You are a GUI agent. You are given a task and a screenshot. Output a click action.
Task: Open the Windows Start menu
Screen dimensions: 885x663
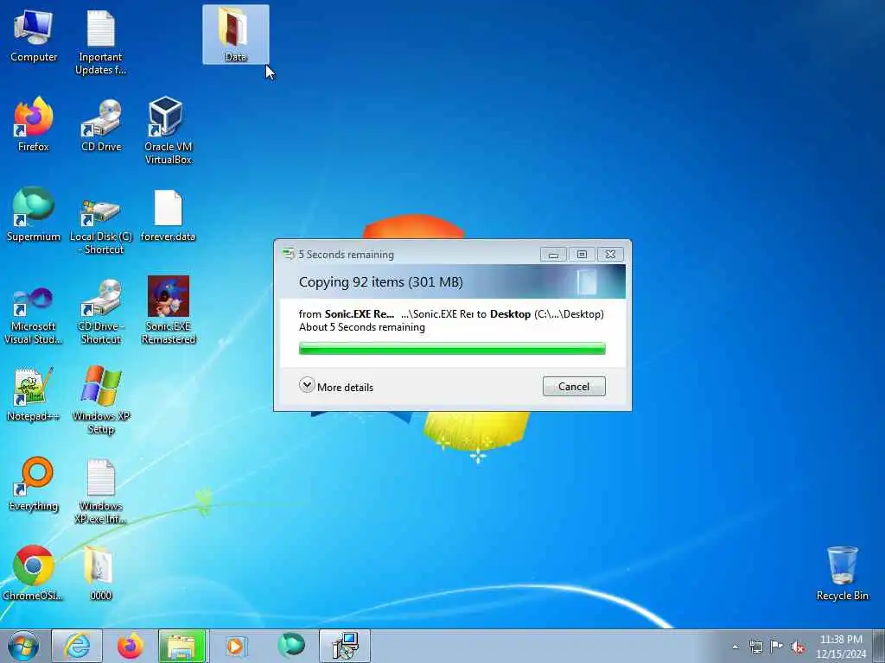coord(23,646)
